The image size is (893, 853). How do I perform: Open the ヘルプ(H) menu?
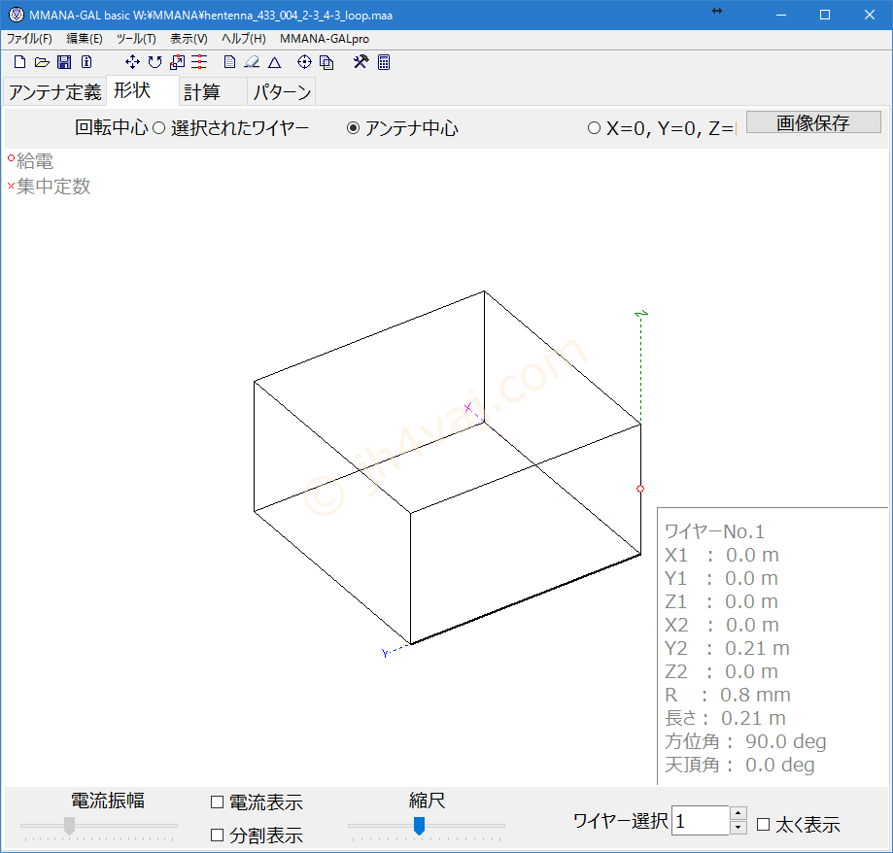(244, 39)
